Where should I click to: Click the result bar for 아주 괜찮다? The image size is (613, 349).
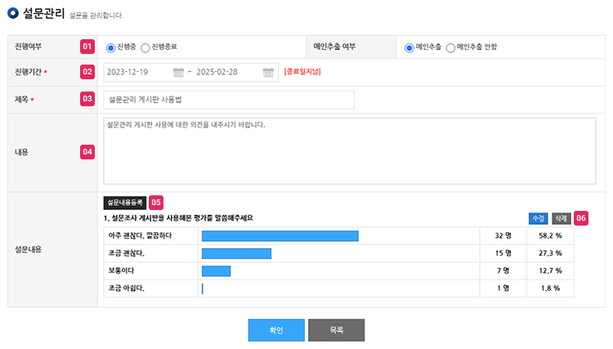280,236
